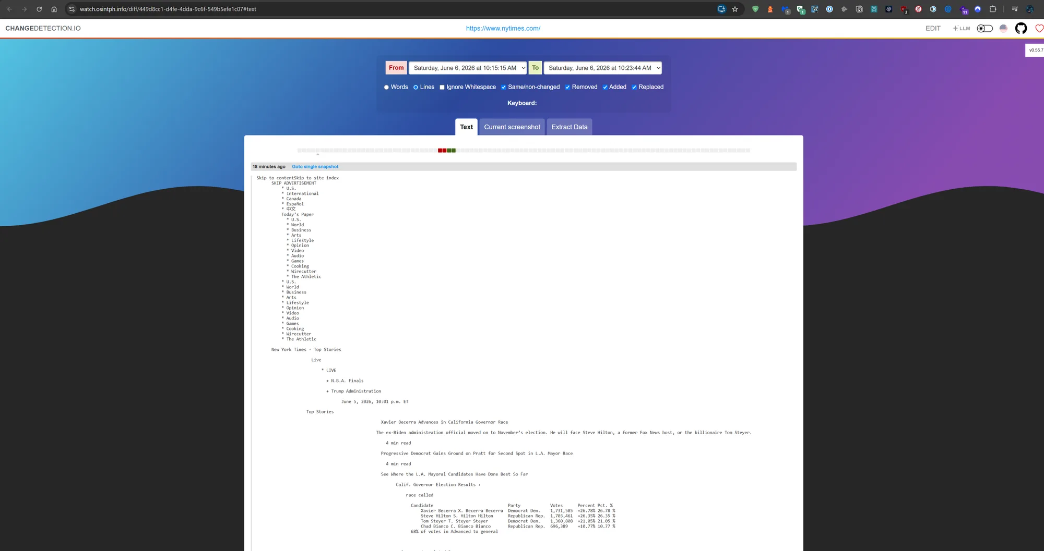Screen dimensions: 1044x551
Task: Toggle the dark mode switch
Action: (984, 28)
